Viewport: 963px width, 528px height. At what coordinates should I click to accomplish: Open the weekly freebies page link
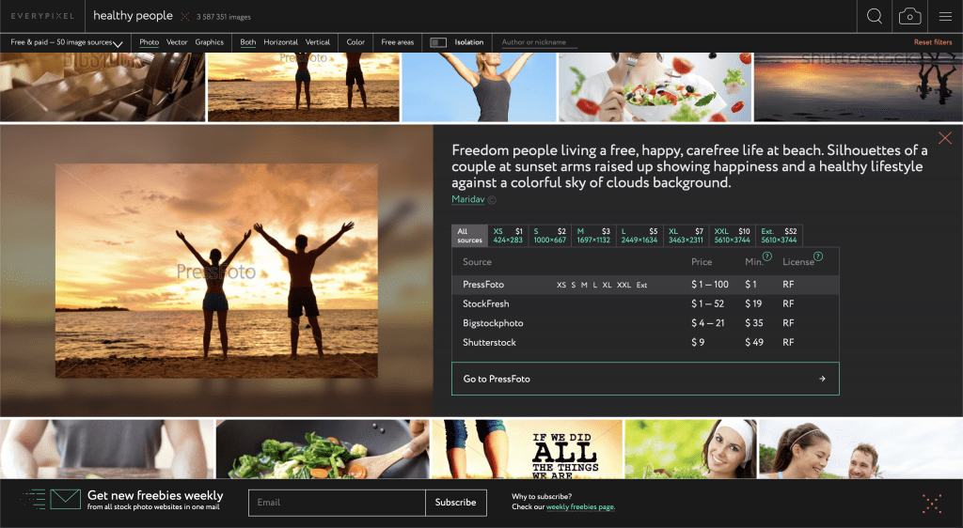tap(580, 507)
